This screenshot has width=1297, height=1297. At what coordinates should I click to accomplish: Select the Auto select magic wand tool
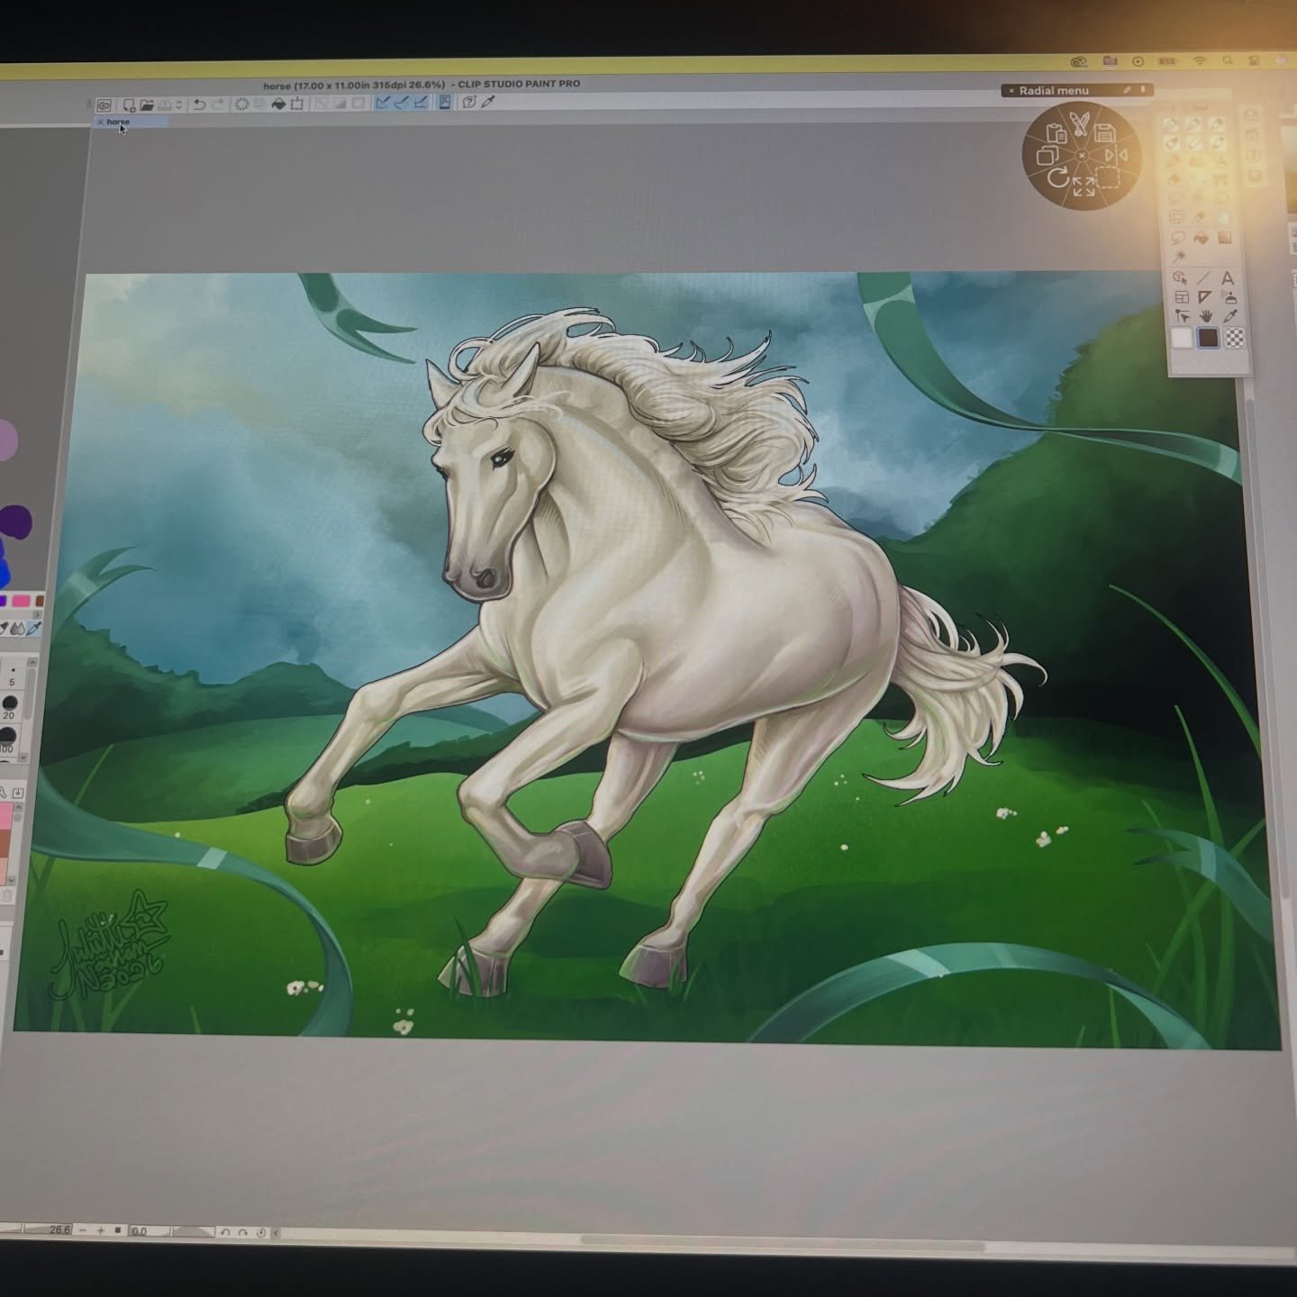pyautogui.click(x=1179, y=257)
